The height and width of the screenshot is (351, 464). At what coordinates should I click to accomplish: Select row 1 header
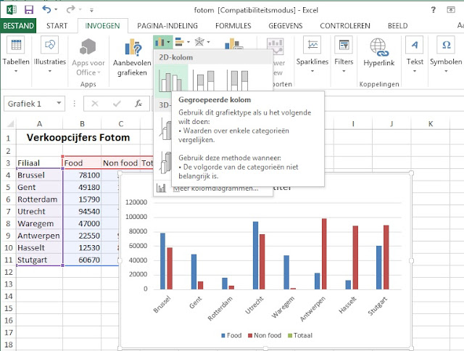8,138
